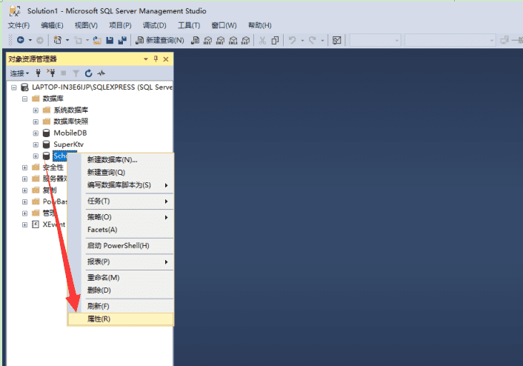This screenshot has height=366, width=523.
Task: Open the 窗口(W) menu
Action: 224,25
